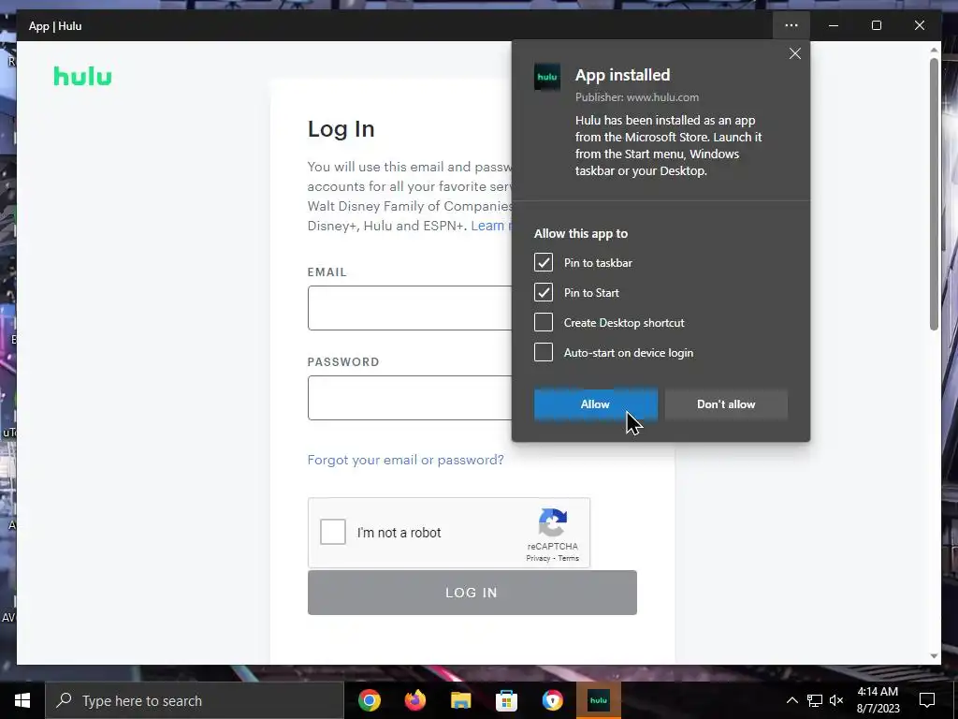Click the taskbar search box
958x719 pixels.
pyautogui.click(x=195, y=700)
